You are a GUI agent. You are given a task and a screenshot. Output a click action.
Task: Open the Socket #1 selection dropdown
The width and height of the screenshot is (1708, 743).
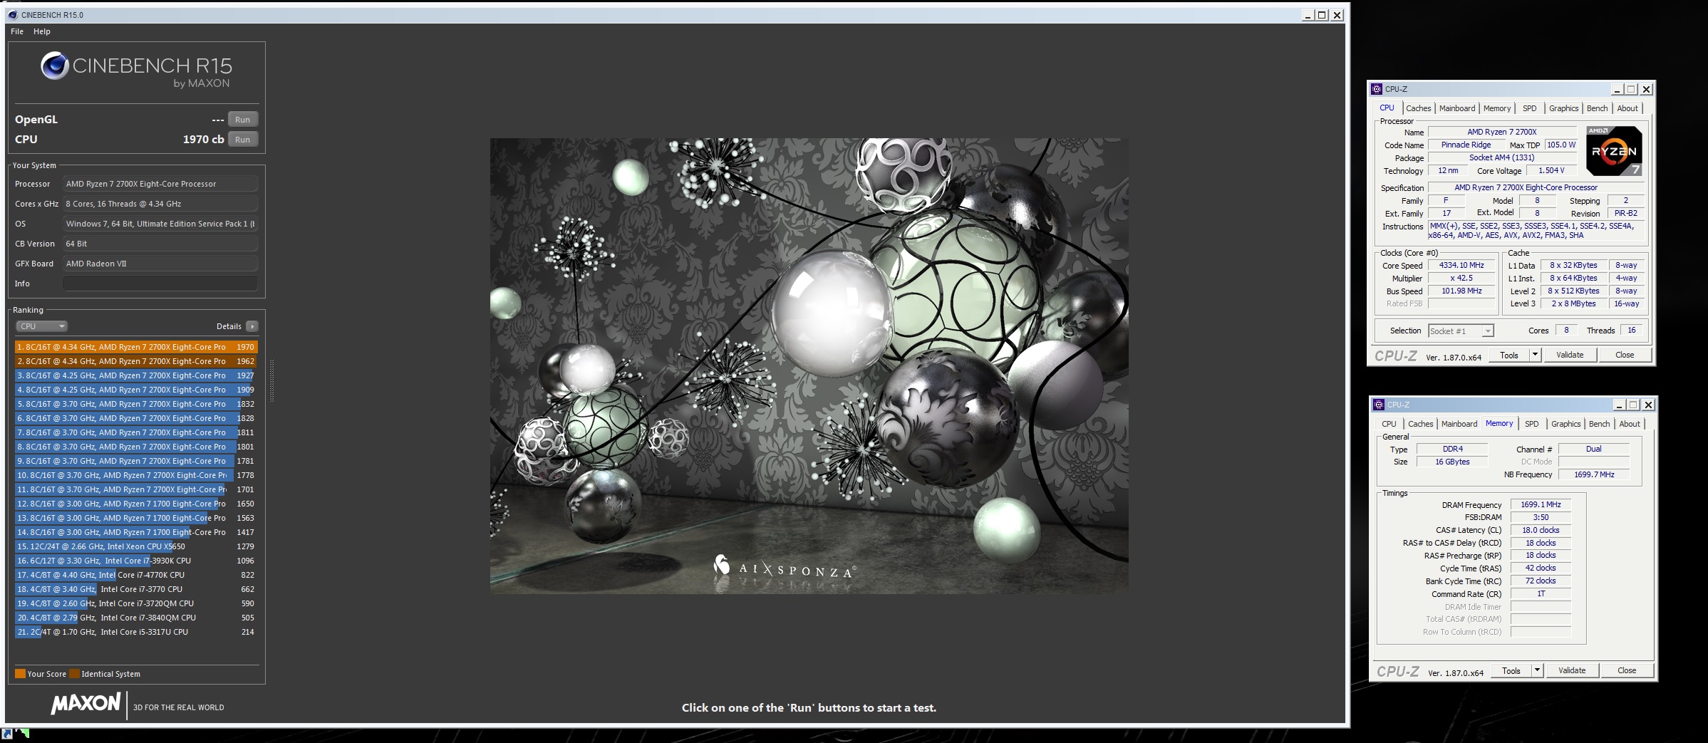(1461, 331)
